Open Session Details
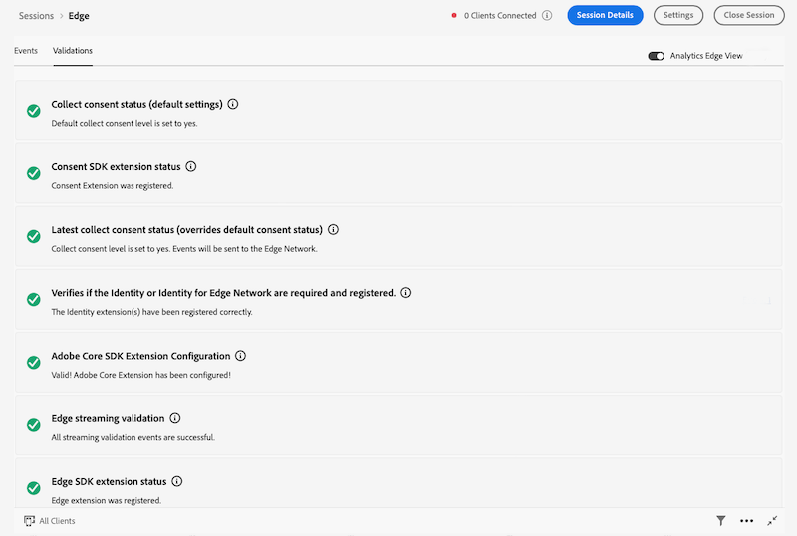The image size is (797, 536). 605,16
